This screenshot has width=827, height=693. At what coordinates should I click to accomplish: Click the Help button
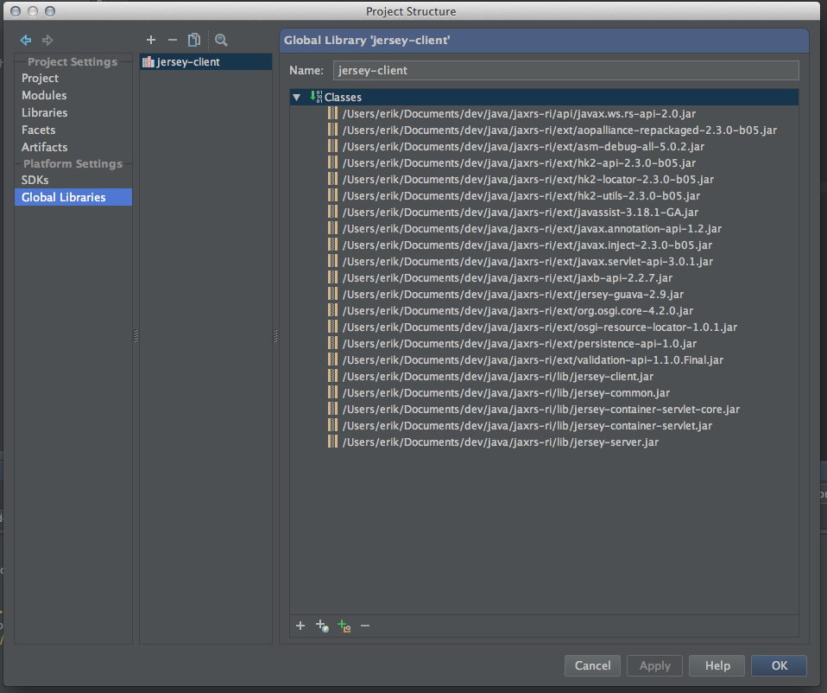click(x=717, y=665)
